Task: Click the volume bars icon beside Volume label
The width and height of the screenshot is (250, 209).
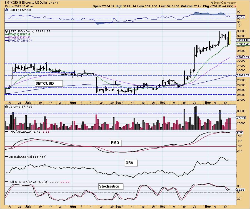Action: click(x=7, y=106)
